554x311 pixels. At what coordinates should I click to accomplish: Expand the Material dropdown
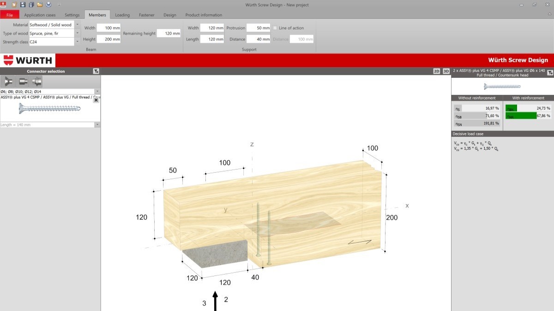point(77,25)
